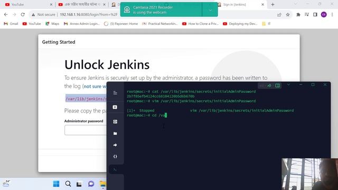Open the Chrome three-dot menu

pos(332,15)
